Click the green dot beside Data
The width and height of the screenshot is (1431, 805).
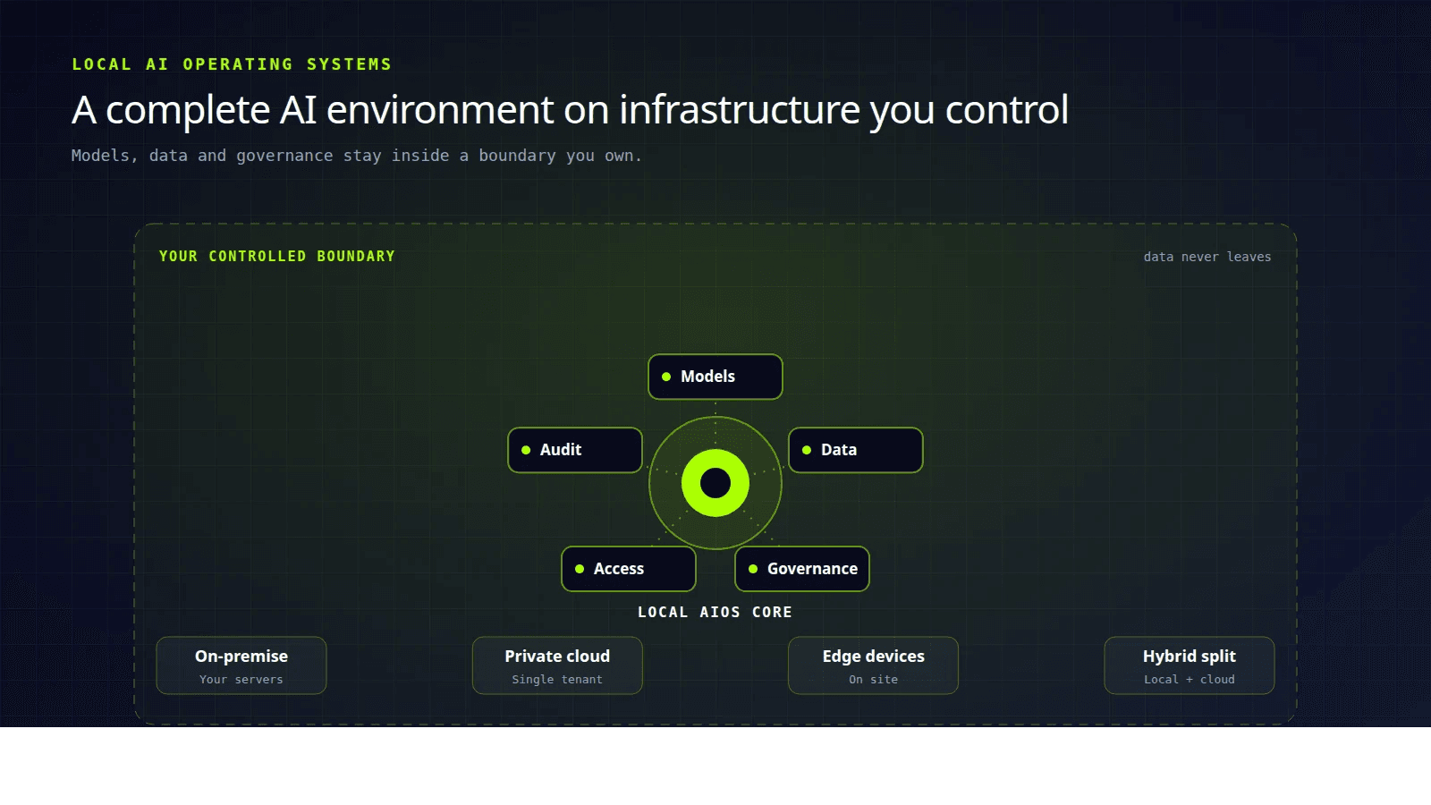[x=807, y=450]
